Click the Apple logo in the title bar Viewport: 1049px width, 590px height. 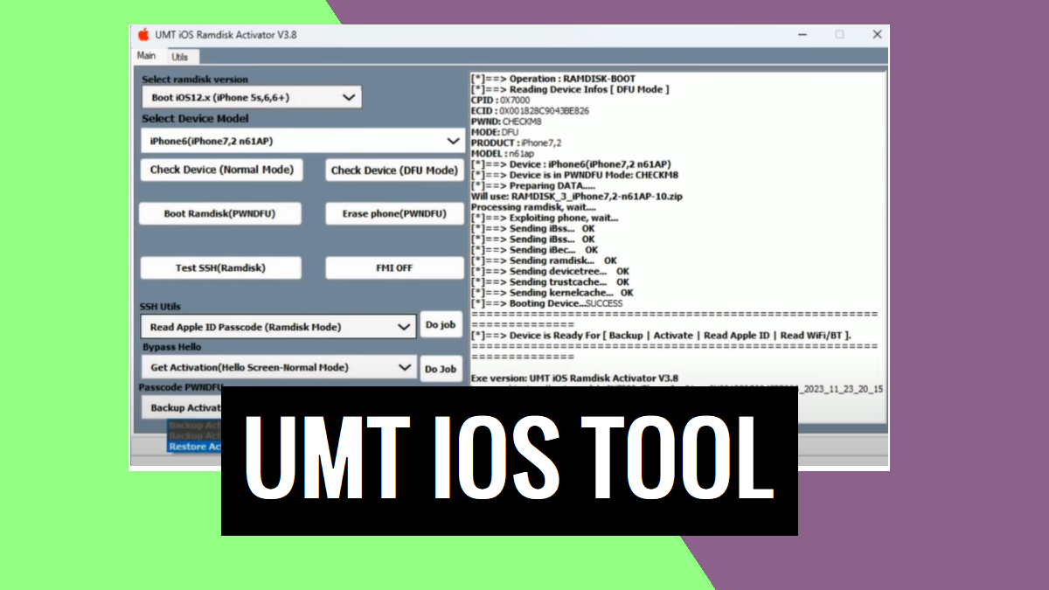tap(142, 34)
